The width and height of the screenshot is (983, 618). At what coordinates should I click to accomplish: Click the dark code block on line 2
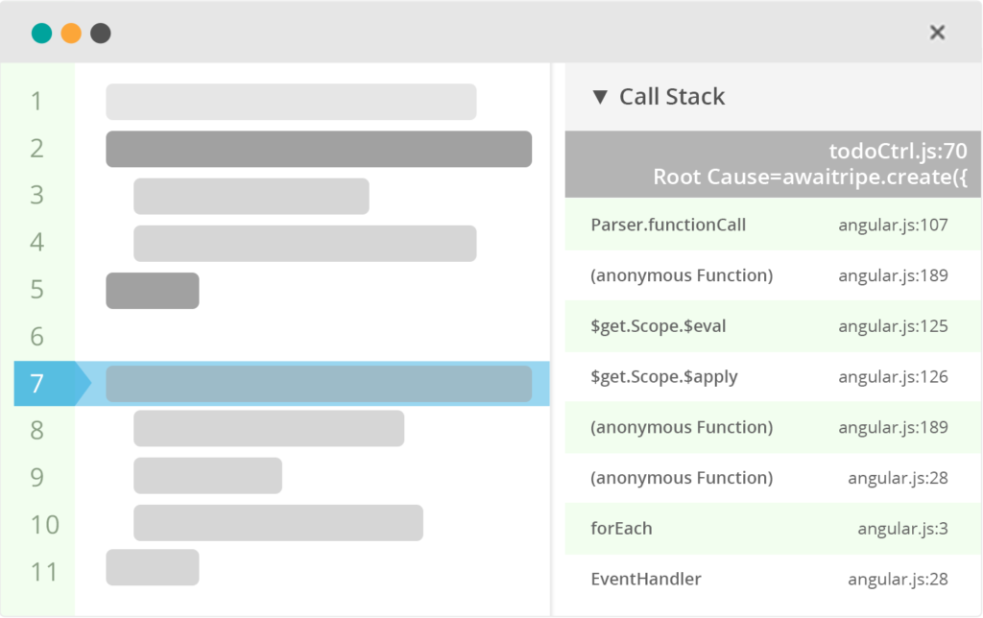318,149
